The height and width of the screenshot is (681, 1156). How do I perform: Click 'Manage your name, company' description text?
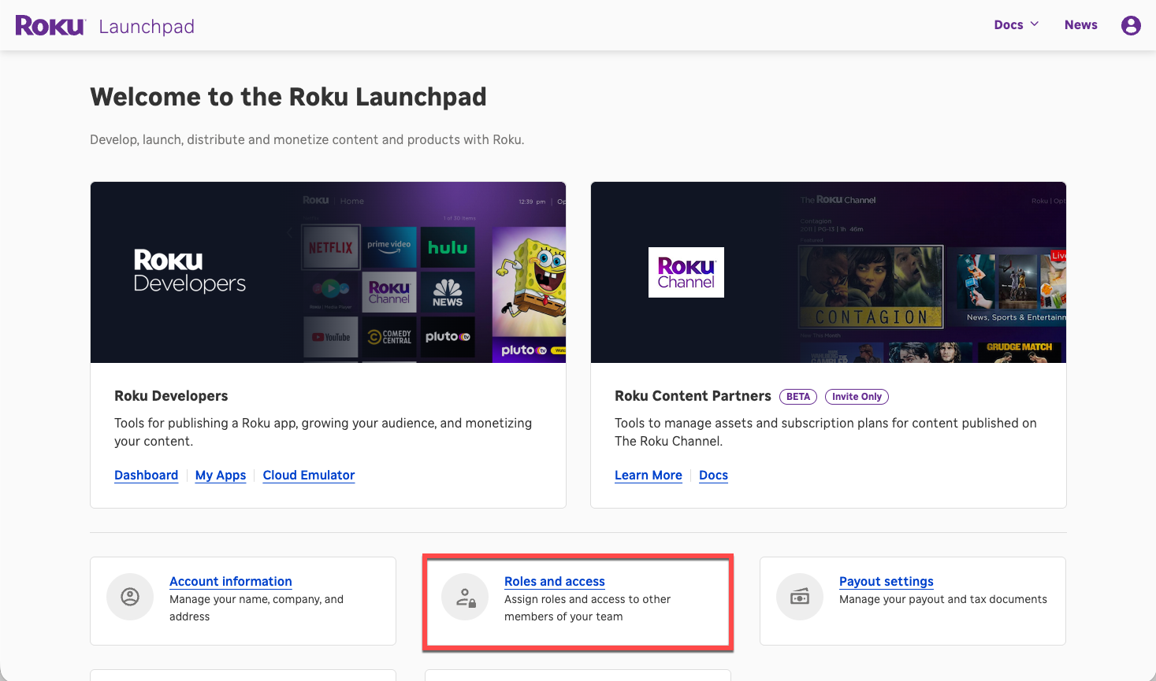tap(256, 608)
